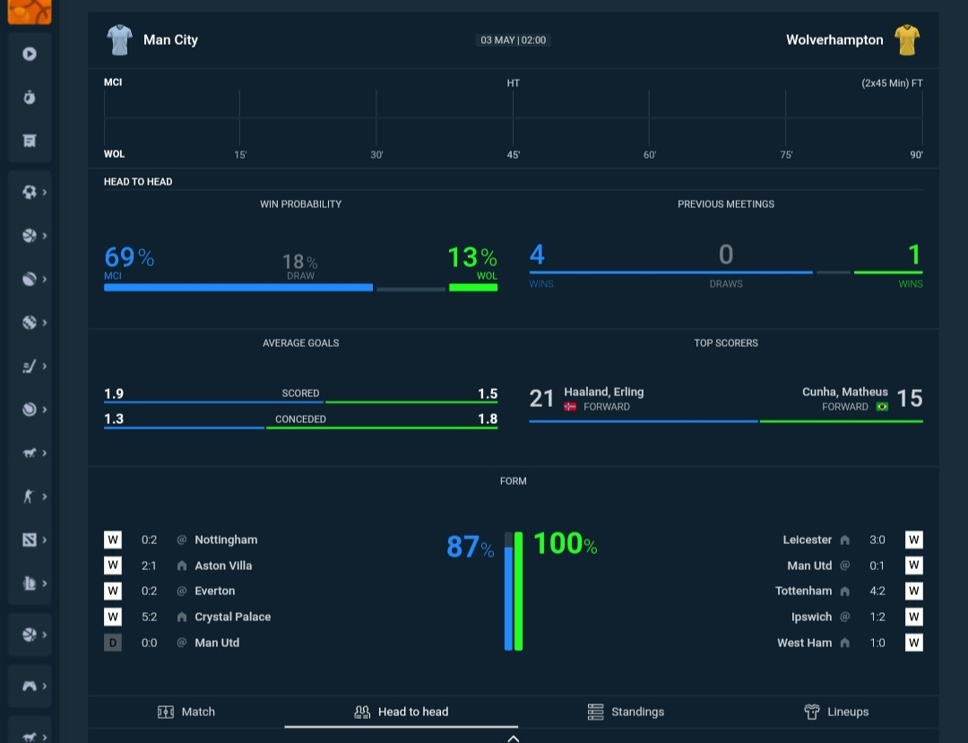Select the soccer ball sport icon
Viewport: 968px width, 743px height.
tap(29, 192)
